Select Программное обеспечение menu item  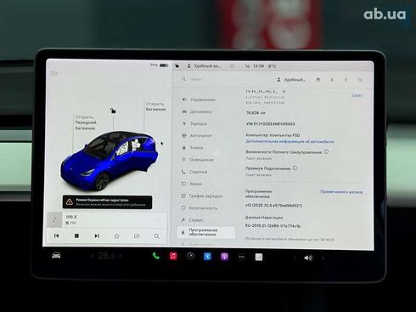tap(206, 232)
